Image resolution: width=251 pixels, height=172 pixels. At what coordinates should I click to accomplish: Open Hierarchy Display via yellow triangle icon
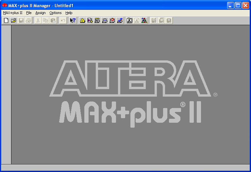point(82,21)
